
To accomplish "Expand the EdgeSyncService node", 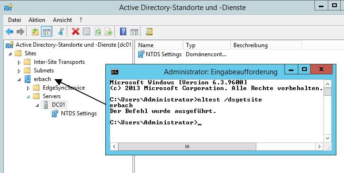I will 28,88.
